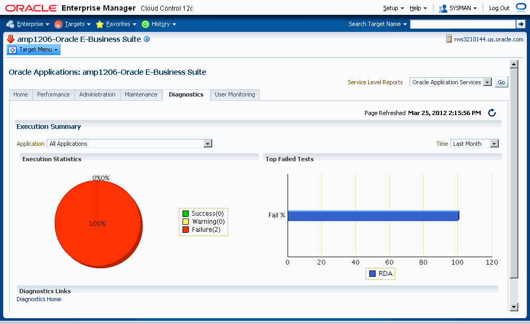Image resolution: width=530 pixels, height=324 pixels.
Task: Click the host server icon
Action: coord(448,39)
